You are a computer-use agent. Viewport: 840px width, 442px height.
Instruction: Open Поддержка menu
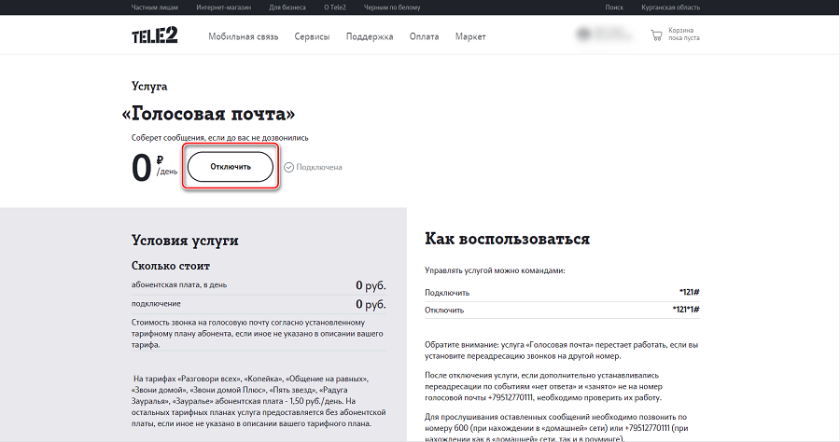370,36
